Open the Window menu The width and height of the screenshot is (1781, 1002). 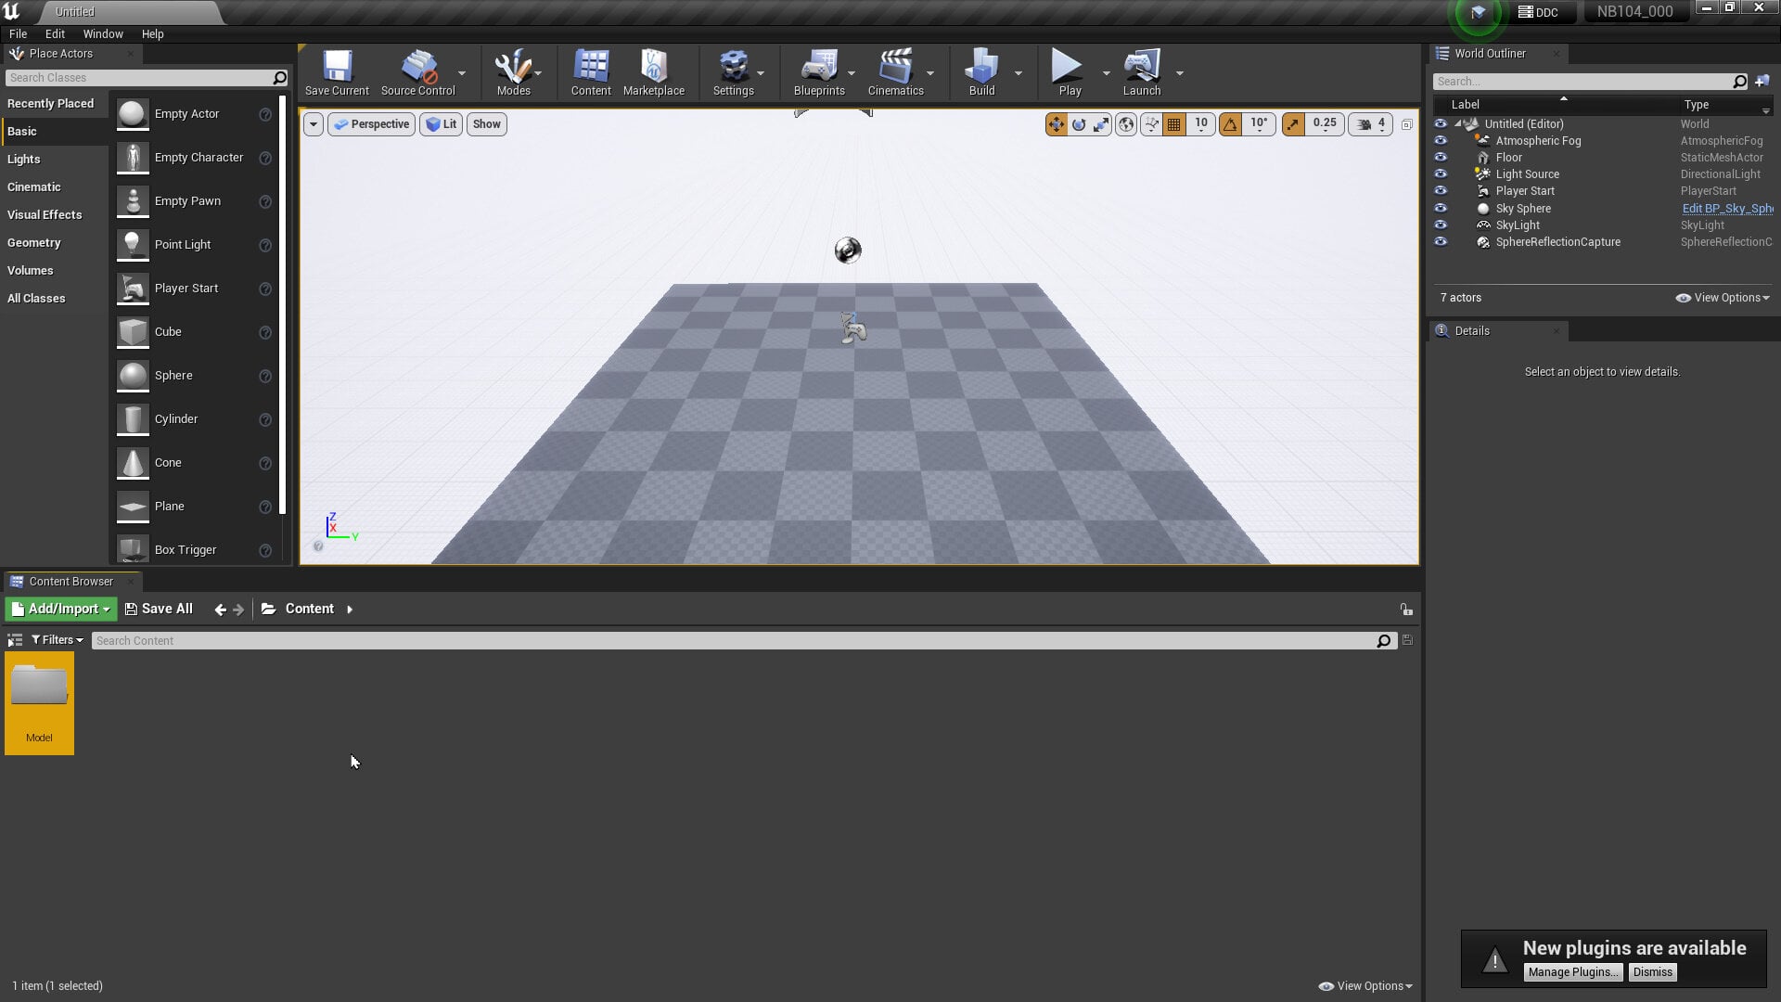point(103,34)
